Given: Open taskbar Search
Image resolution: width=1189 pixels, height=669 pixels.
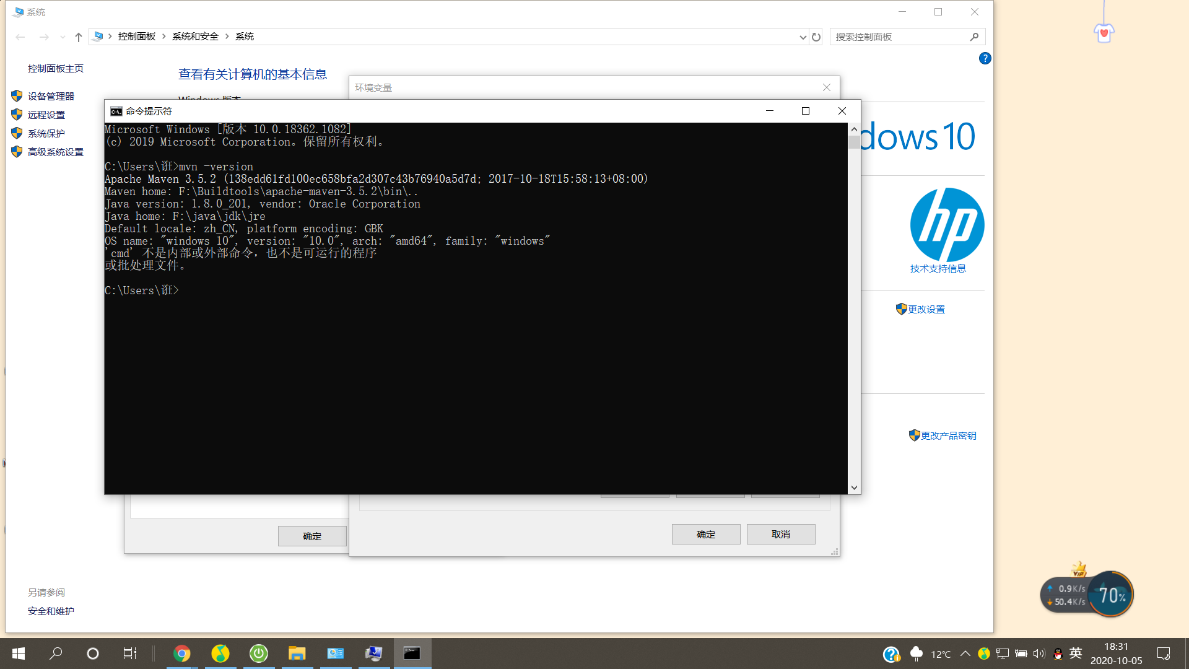Looking at the screenshot, I should pyautogui.click(x=56, y=654).
